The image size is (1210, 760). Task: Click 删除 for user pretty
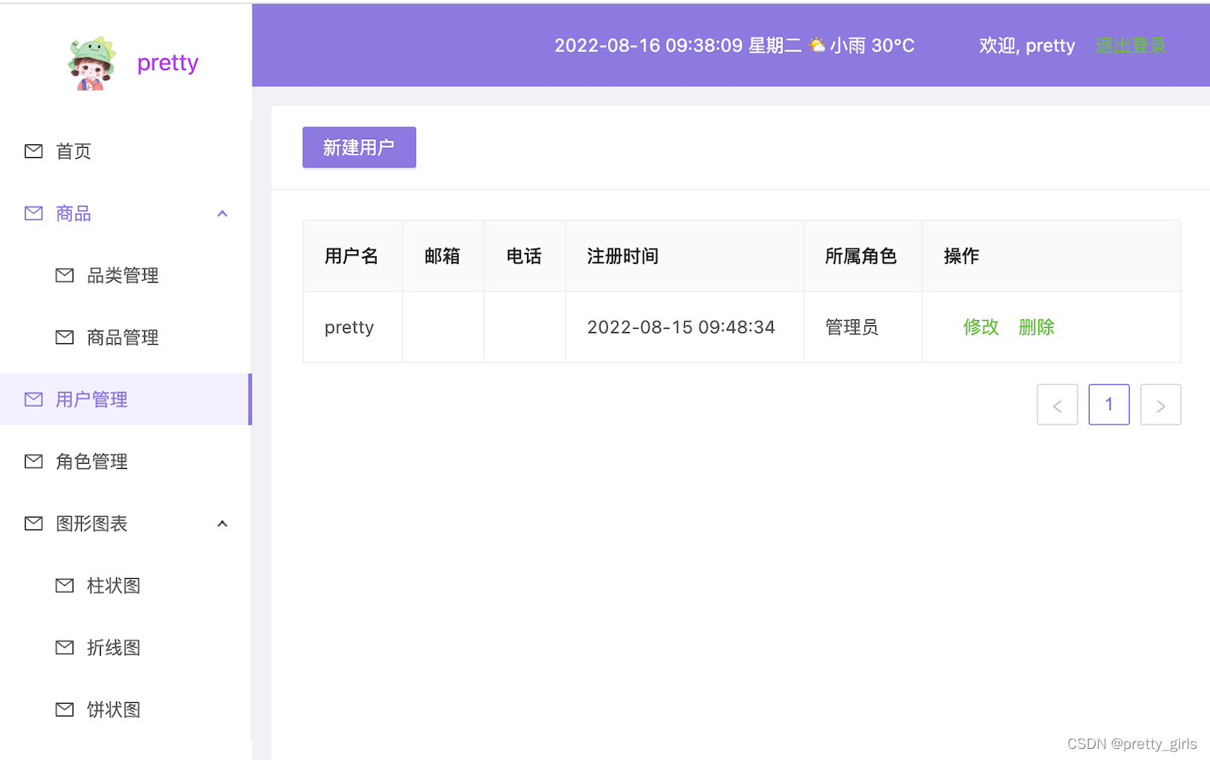point(1037,327)
